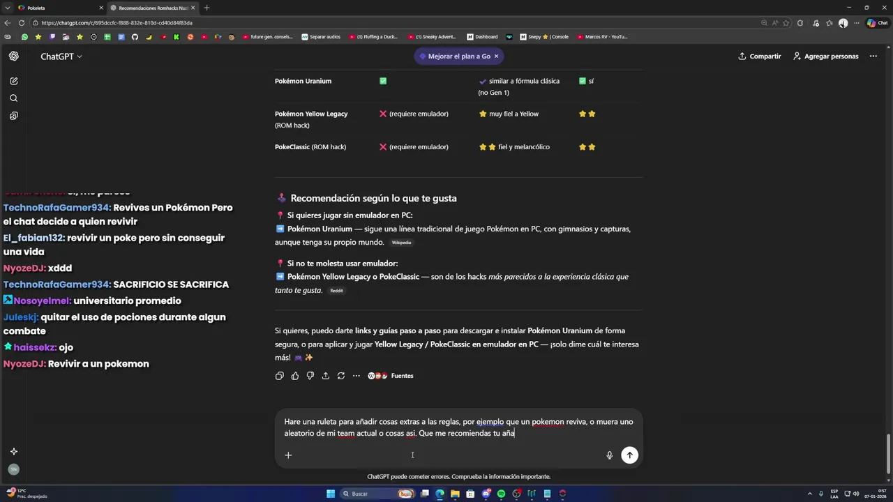
Task: Open the conversation options ellipsis menu
Action: (873, 56)
